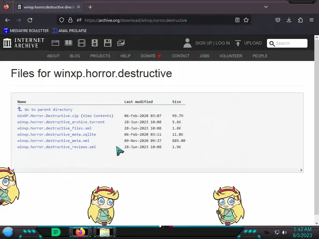319x239 pixels.
Task: Save page to Pocket icon
Action: (x=278, y=20)
